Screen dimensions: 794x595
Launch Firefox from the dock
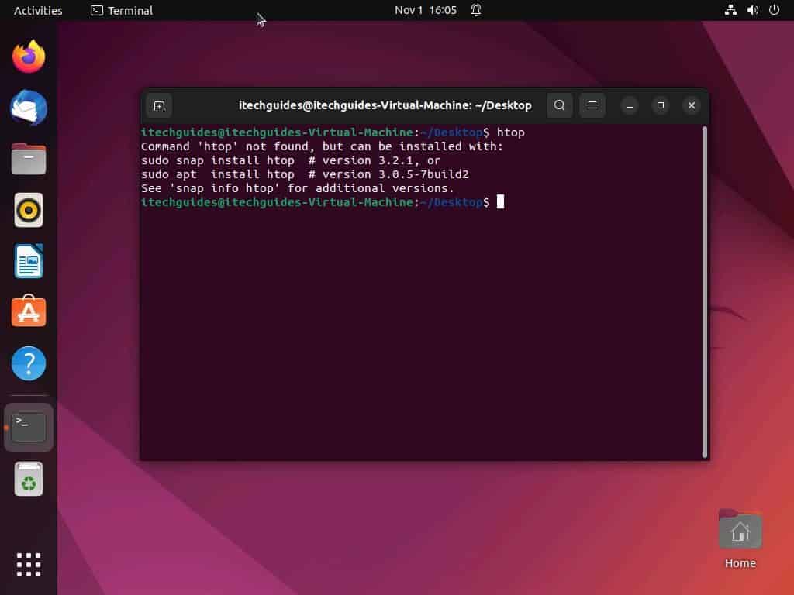pos(29,57)
